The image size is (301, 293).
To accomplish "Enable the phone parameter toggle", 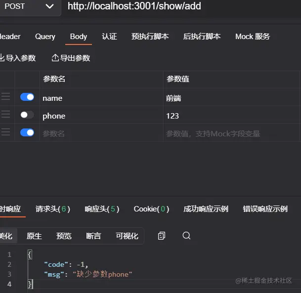I will pyautogui.click(x=27, y=115).
